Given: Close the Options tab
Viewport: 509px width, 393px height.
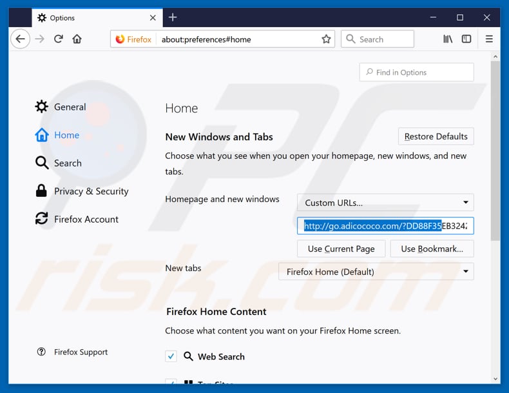Looking at the screenshot, I should pyautogui.click(x=153, y=17).
